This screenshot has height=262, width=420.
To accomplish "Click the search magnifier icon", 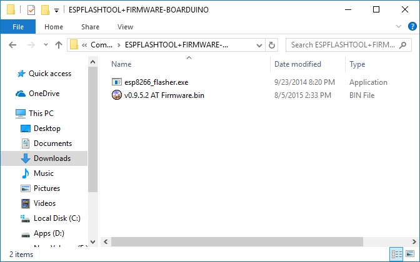I will click(x=402, y=45).
